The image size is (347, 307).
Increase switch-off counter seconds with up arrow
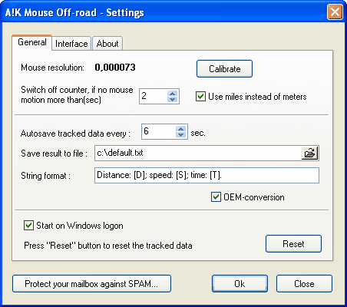click(x=173, y=94)
